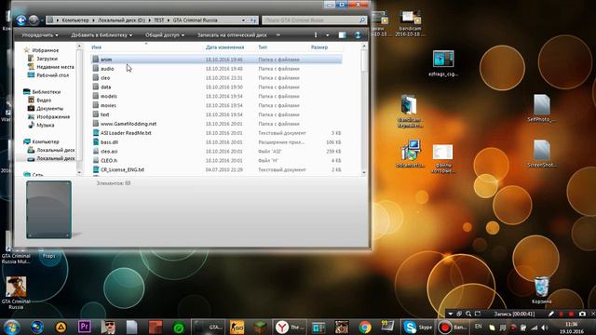Select the cleo folder
The image size is (596, 335).
[216, 78]
